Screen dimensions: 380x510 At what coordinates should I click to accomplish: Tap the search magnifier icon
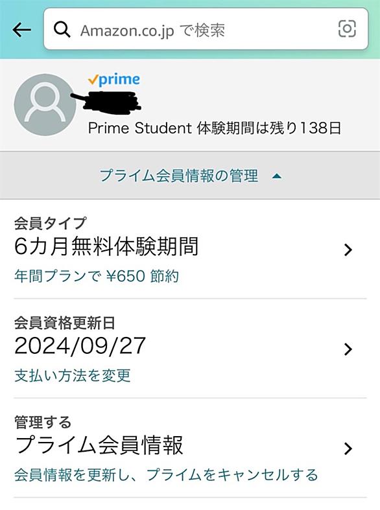pyautogui.click(x=62, y=30)
